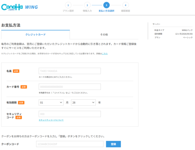Screen dimensions: 195x150
Task: Switch to the クレジットカード tab
Action: (35, 34)
